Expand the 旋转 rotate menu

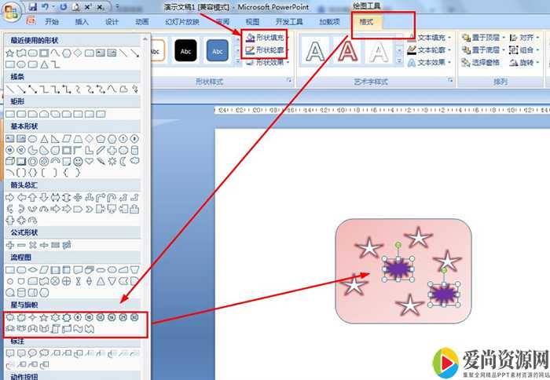point(524,62)
